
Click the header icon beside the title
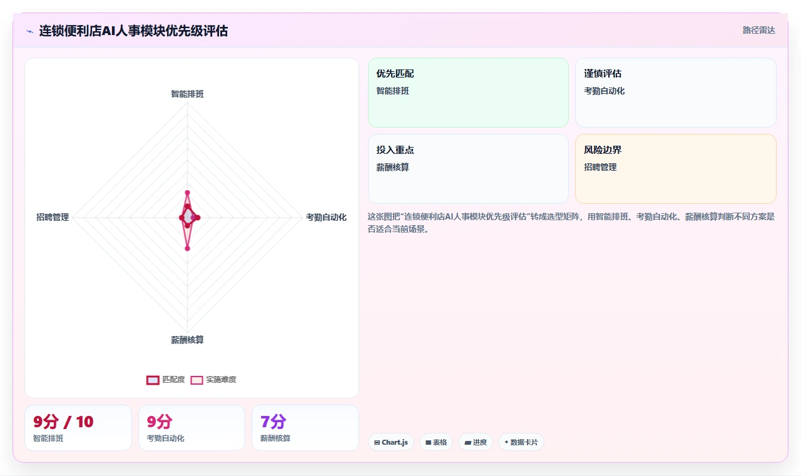tap(29, 31)
